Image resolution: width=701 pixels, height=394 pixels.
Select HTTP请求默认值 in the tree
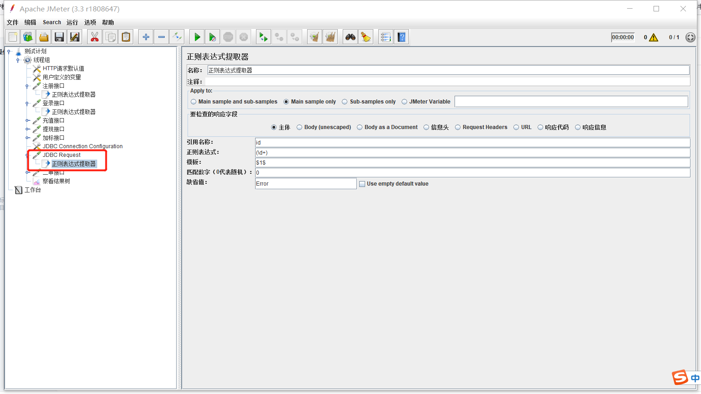tap(63, 68)
